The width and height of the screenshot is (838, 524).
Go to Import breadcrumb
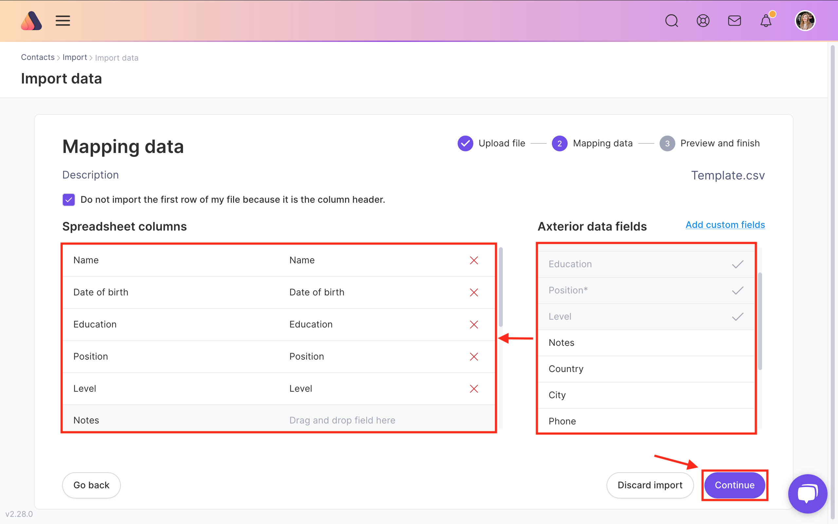(75, 57)
